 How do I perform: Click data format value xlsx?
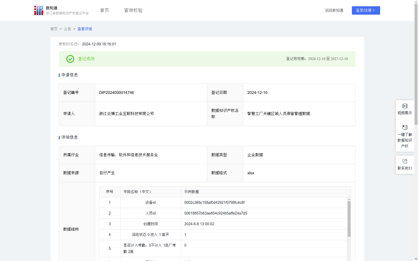point(251,173)
